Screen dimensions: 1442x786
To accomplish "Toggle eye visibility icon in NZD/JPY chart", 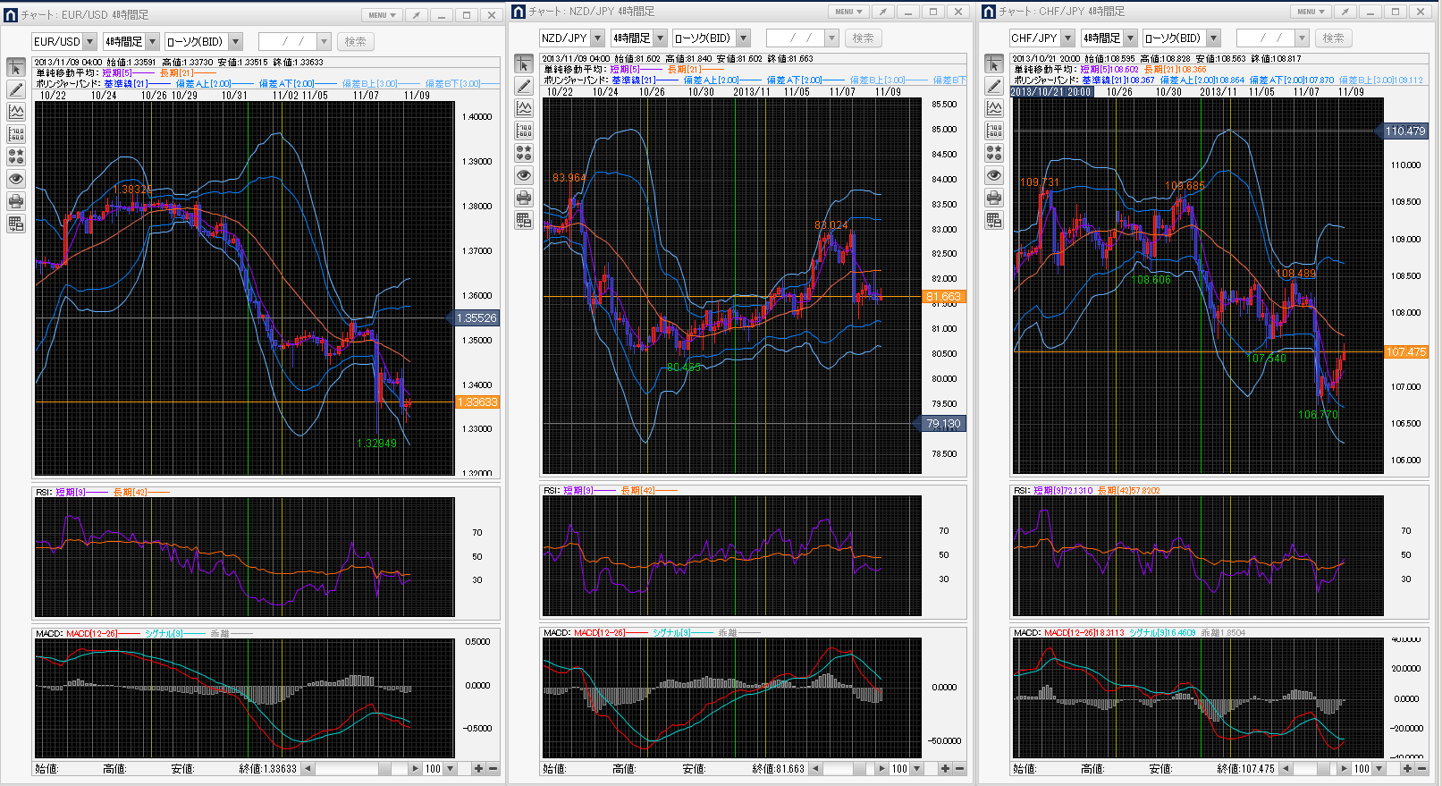I will pyautogui.click(x=524, y=175).
